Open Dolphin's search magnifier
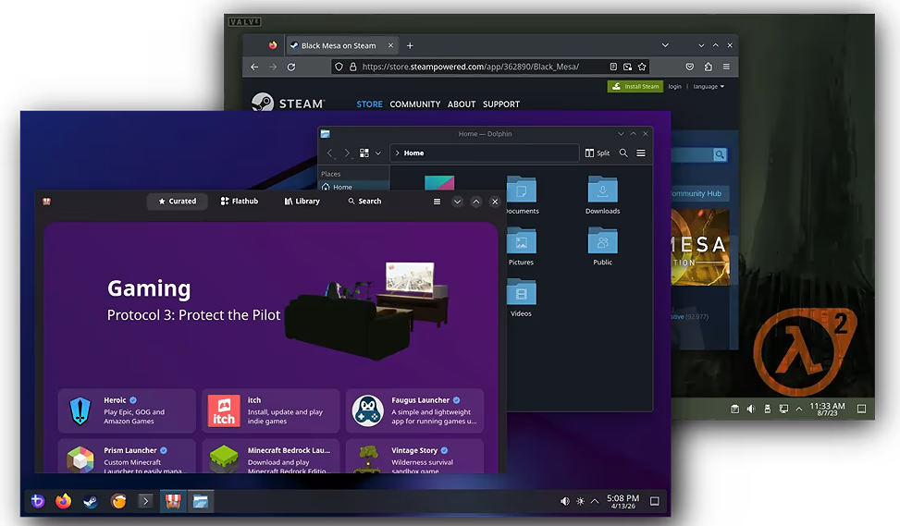 click(x=623, y=153)
